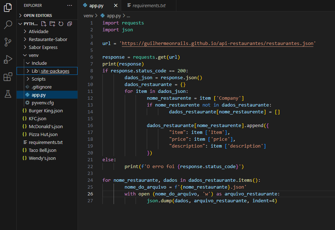Open Wendy's.json from the file tree
Image resolution: width=335 pixels, height=230 pixels.
pyautogui.click(x=42, y=158)
